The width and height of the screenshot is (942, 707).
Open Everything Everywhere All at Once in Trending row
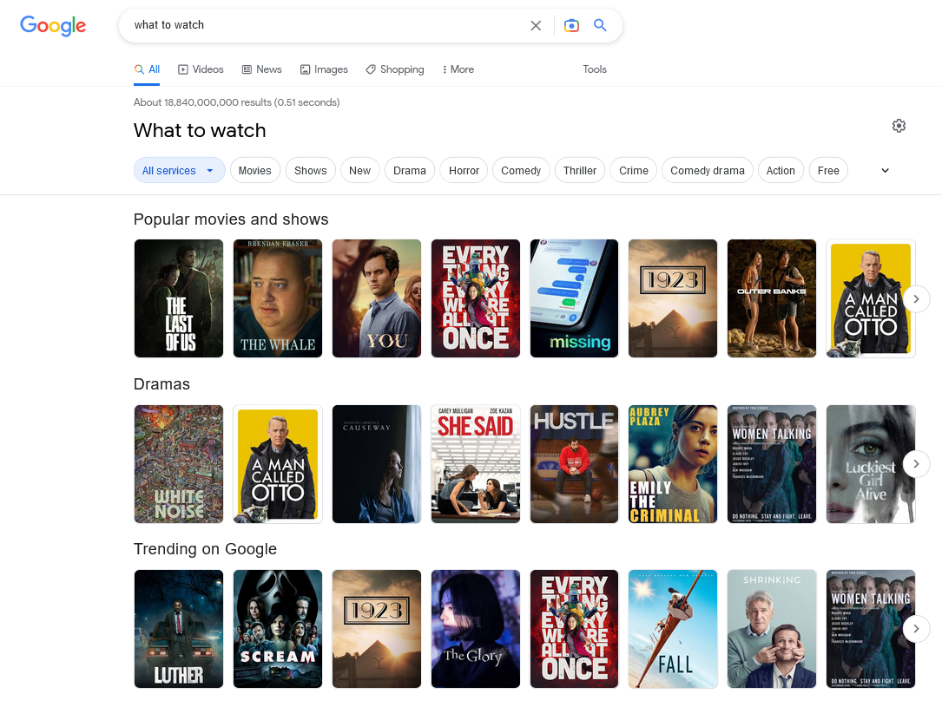(x=575, y=629)
